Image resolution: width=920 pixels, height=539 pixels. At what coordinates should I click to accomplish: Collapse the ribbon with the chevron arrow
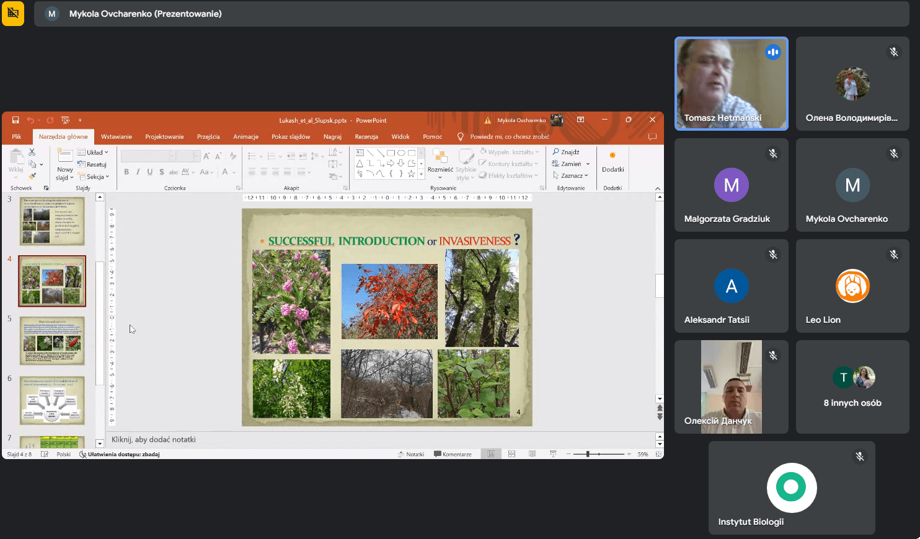tap(658, 188)
